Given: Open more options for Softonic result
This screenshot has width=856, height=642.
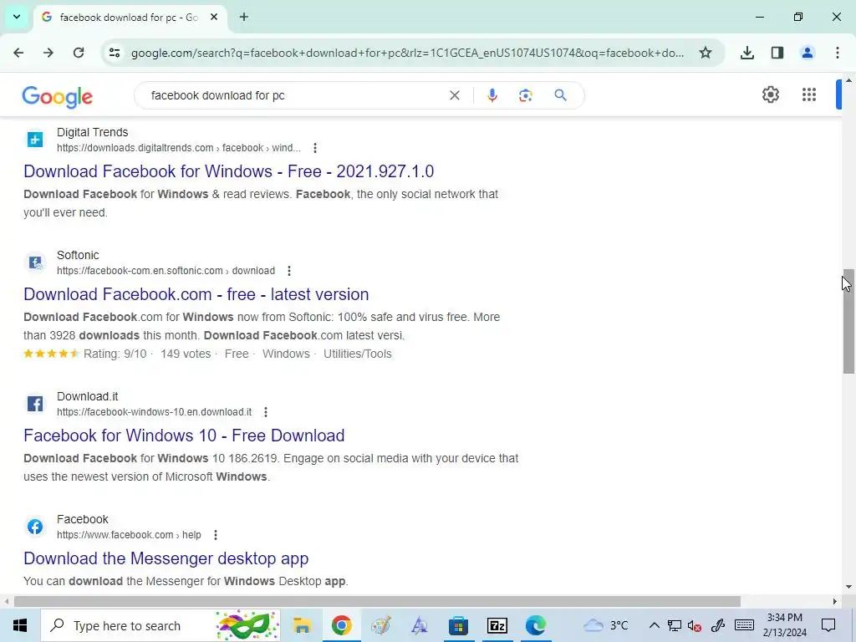Looking at the screenshot, I should 288,271.
